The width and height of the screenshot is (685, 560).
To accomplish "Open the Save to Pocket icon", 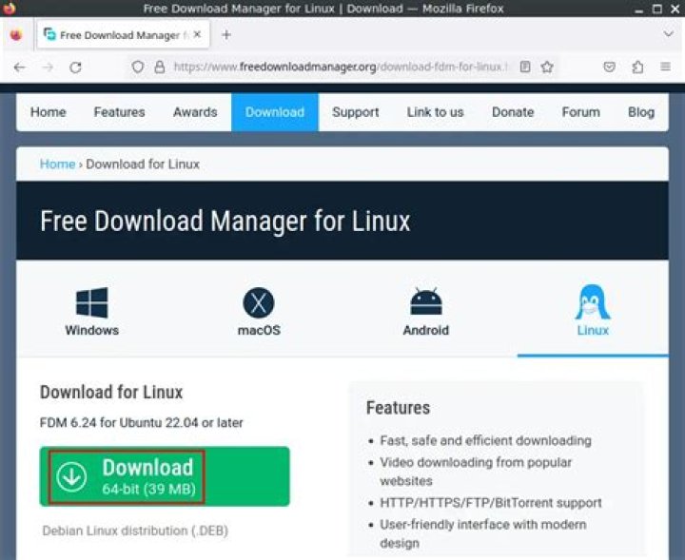I will 610,67.
